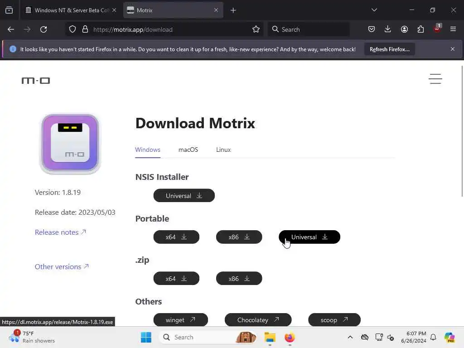Screen dimensions: 464x348
Task: Dismiss the Firefox refresh notification
Action: (453, 49)
